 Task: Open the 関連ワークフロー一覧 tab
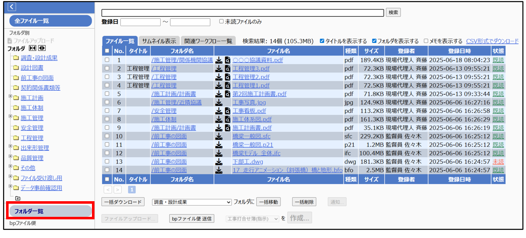(208, 41)
